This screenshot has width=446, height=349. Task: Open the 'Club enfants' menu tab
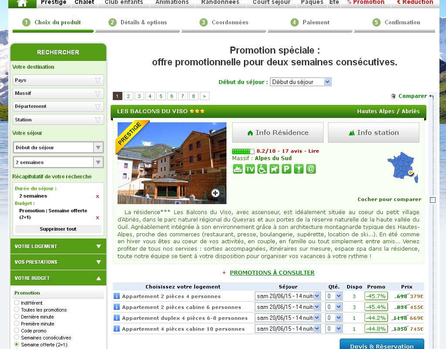(124, 3)
